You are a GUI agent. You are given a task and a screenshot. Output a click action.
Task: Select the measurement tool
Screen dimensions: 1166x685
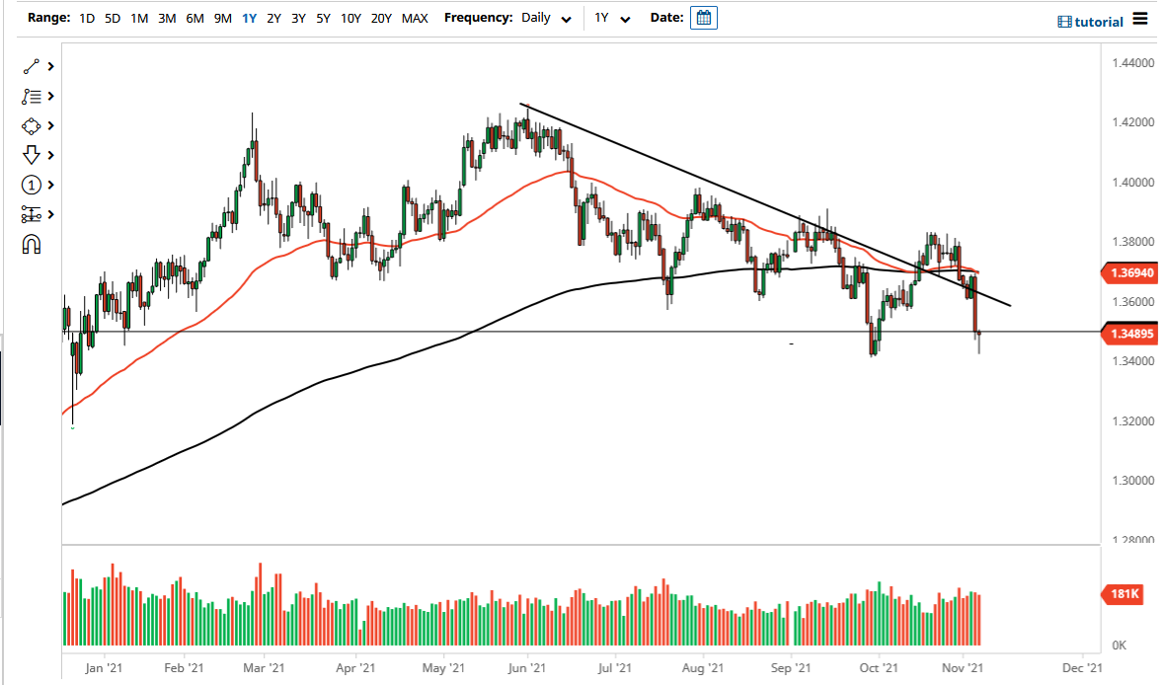(29, 214)
